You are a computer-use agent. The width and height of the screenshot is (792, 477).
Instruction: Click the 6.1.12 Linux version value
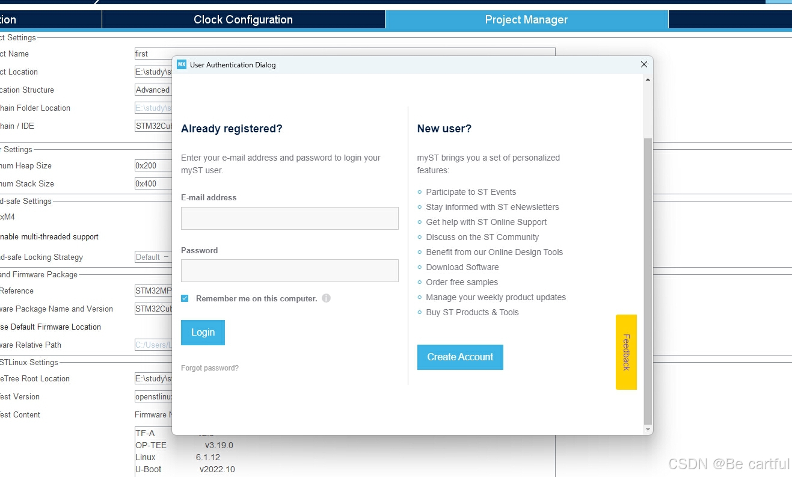point(208,457)
